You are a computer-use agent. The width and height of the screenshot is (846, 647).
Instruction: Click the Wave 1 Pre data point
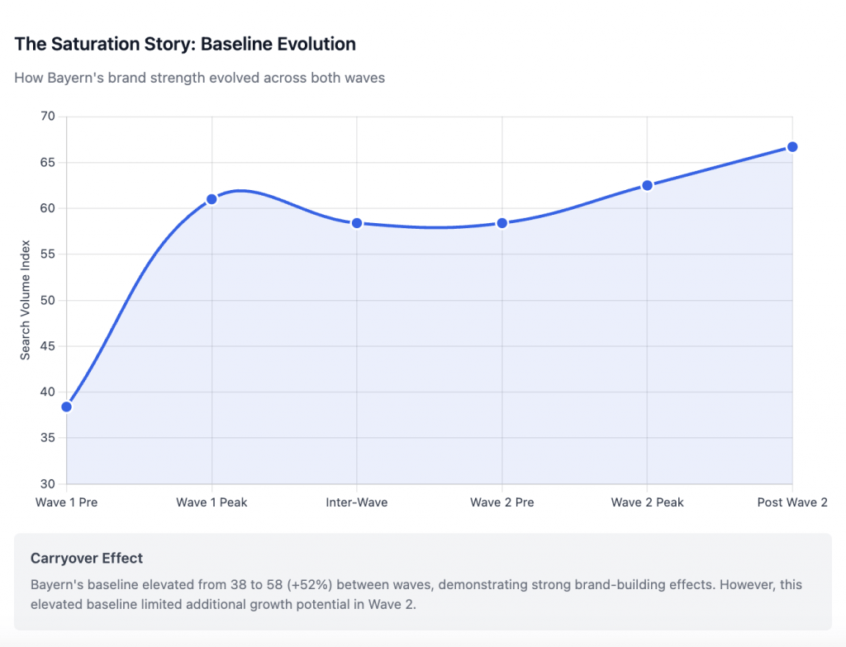[67, 407]
